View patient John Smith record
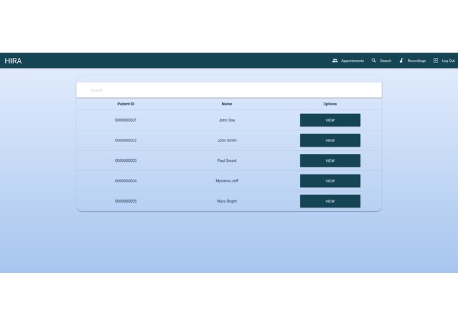The image size is (458, 325). [330, 141]
